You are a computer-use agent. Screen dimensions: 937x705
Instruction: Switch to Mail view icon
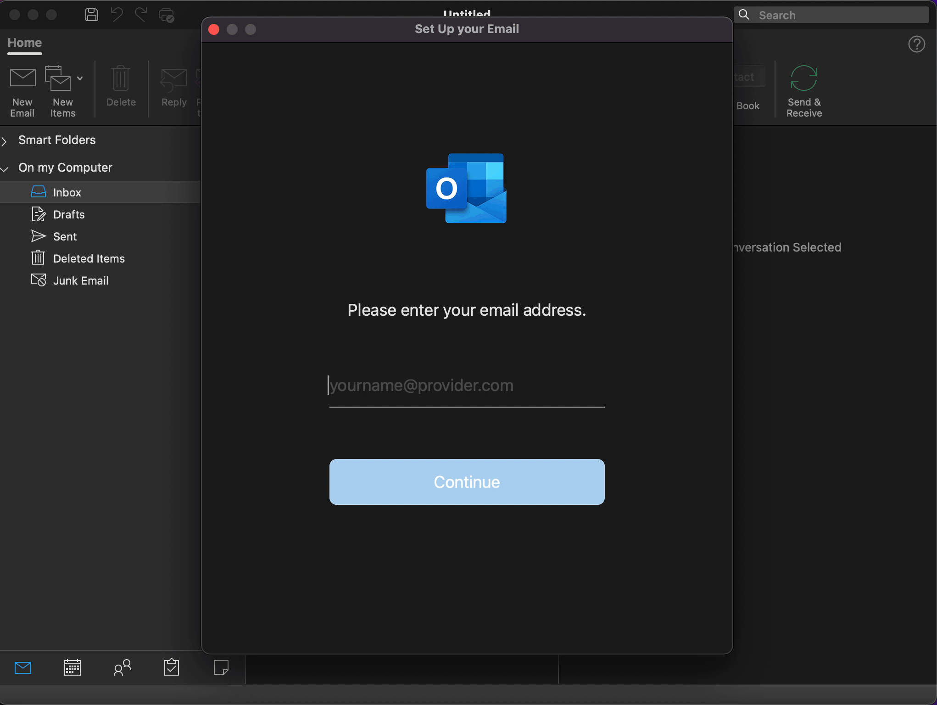23,667
